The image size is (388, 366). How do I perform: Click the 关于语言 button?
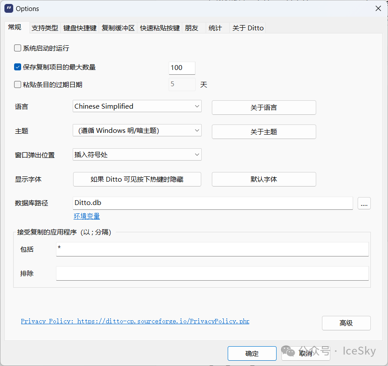(x=264, y=107)
